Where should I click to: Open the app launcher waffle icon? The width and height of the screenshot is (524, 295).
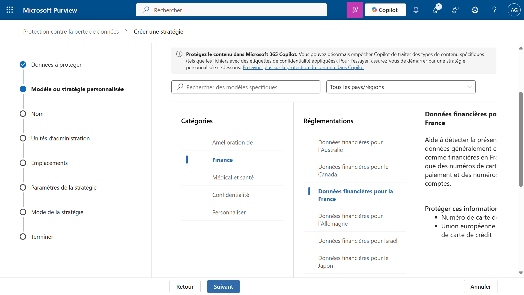10,10
